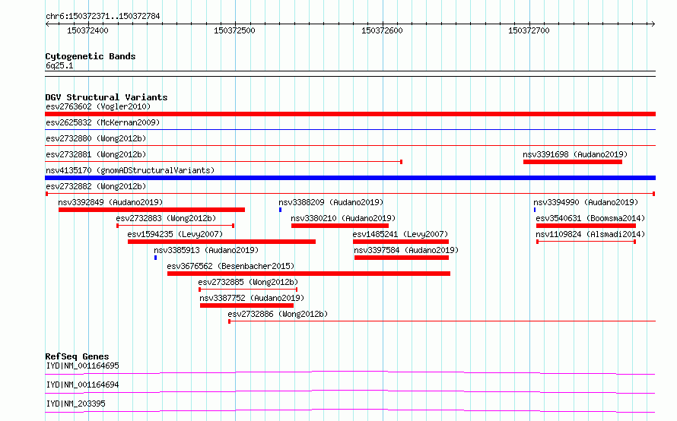Open nsv4135170 (gnomADStructuralVariants) label
Screen dimensions: 677x421
click(130, 170)
